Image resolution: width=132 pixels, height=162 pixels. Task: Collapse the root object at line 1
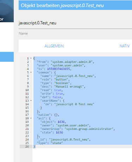(x=31, y=58)
